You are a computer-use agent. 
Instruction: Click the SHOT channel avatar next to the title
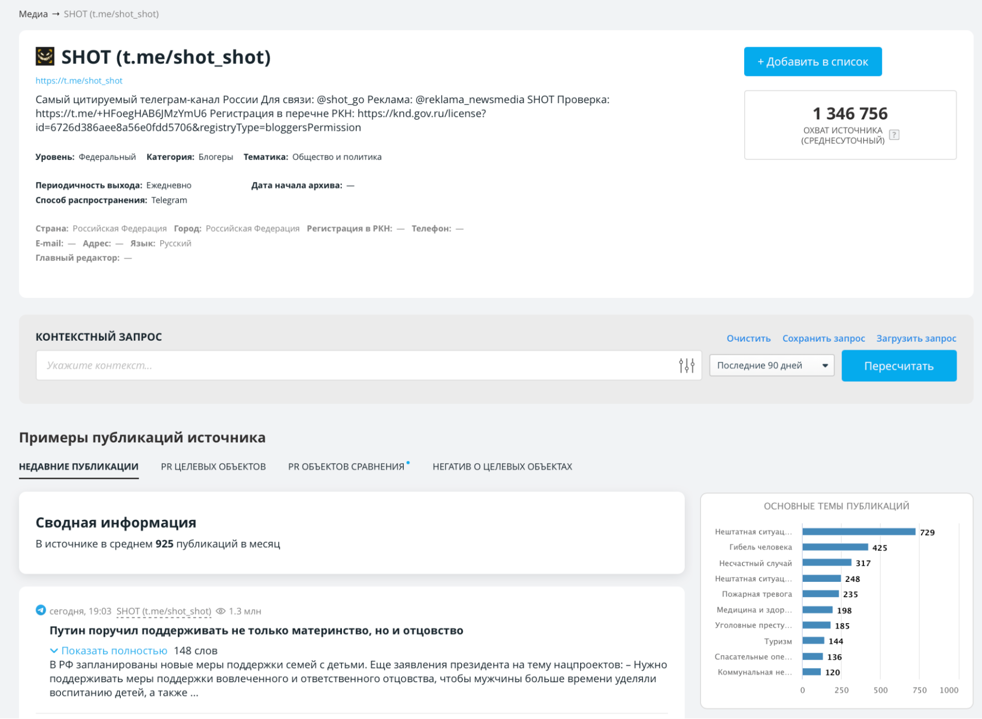45,57
